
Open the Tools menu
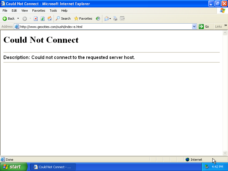point(53,11)
